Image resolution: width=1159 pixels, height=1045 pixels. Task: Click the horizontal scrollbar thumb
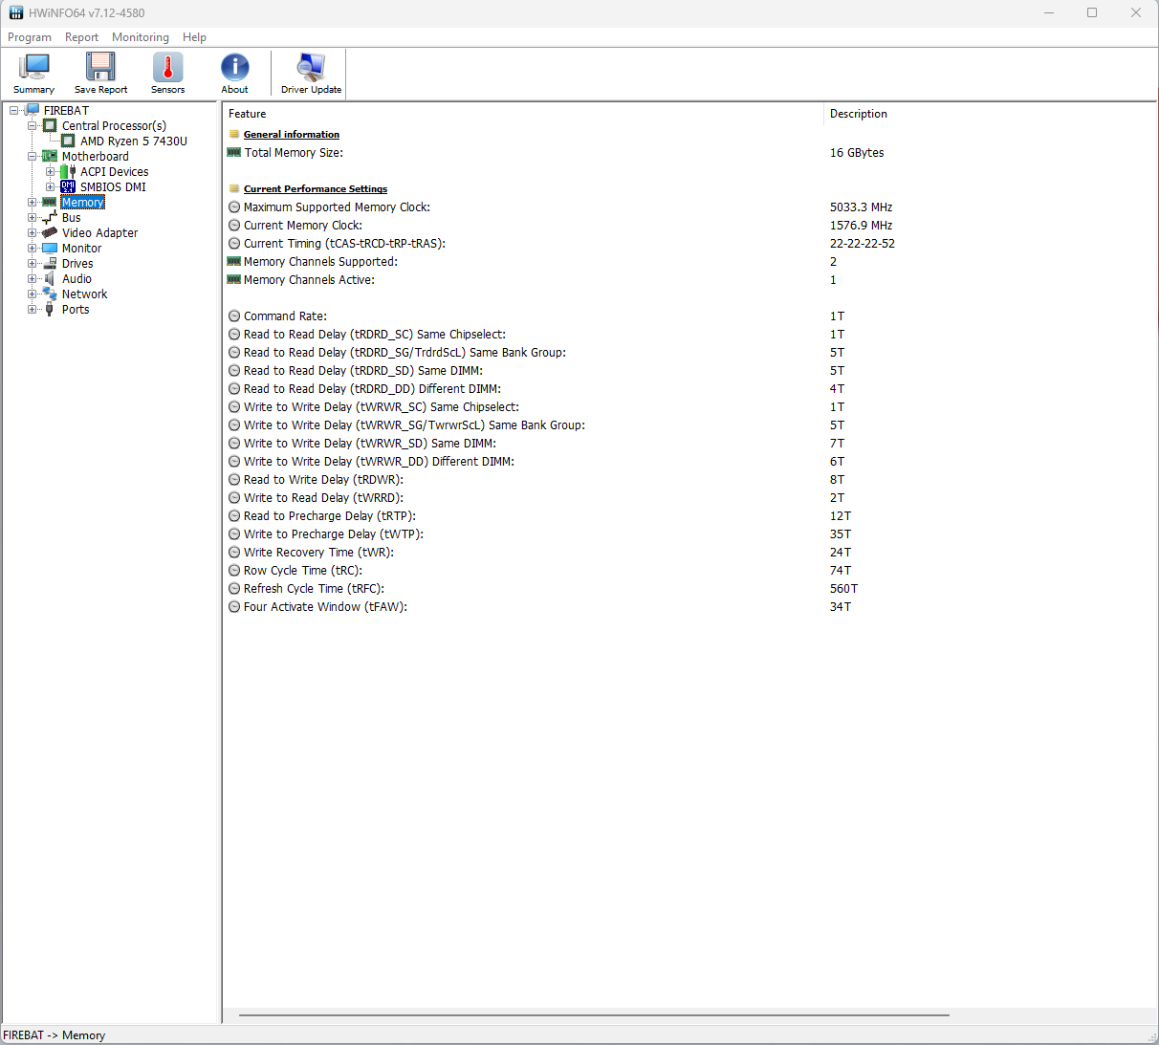(594, 1015)
